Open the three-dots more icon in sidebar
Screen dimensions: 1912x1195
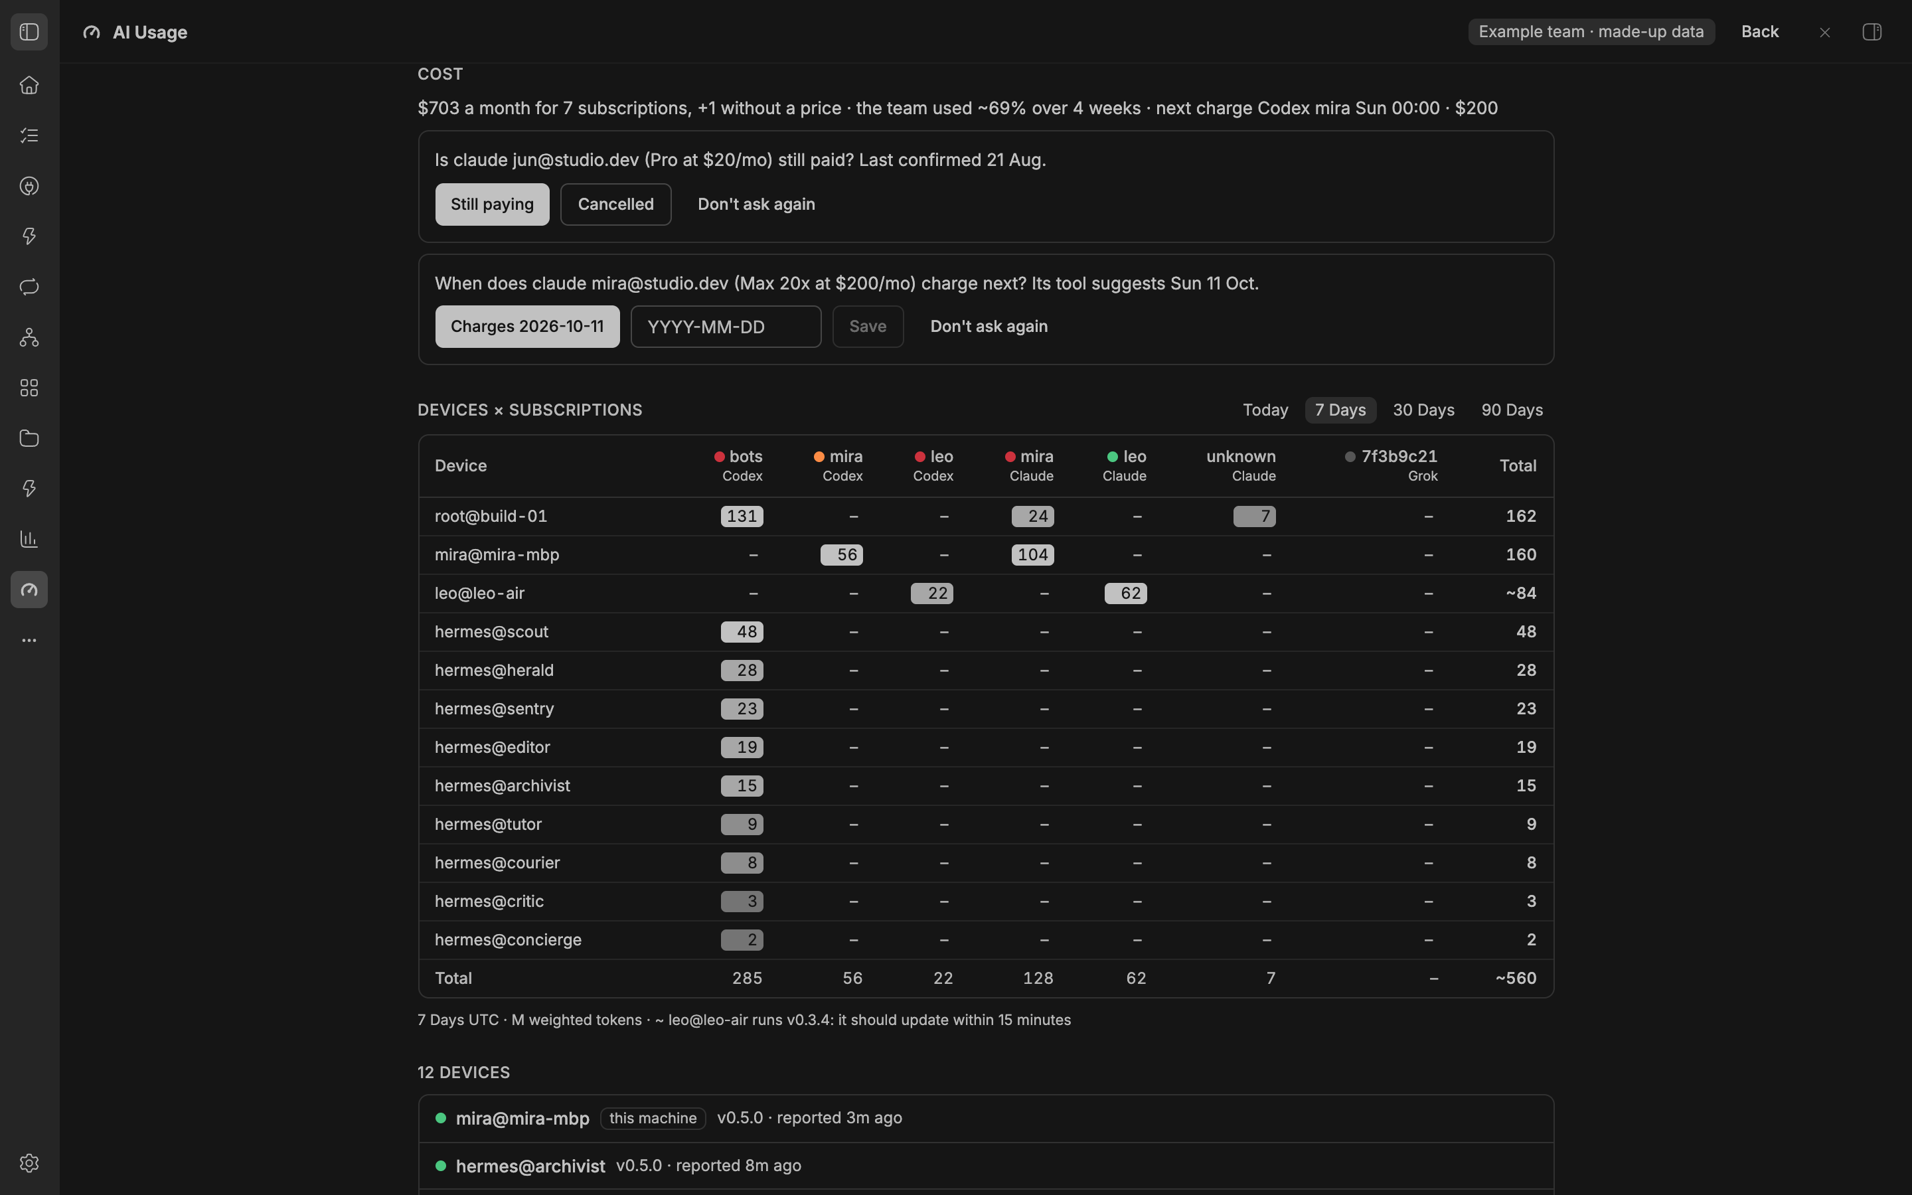(x=29, y=640)
